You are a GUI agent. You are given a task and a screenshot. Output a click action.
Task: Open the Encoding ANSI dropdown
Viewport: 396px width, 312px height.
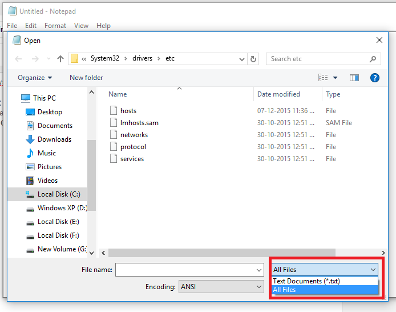tap(221, 287)
